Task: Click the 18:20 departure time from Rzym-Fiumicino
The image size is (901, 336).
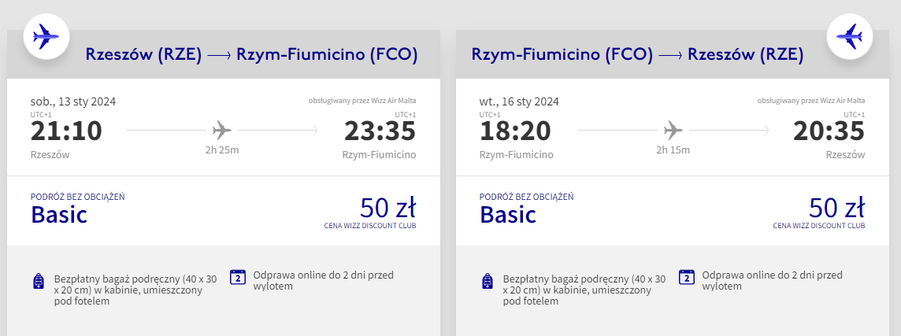Action: point(515,131)
